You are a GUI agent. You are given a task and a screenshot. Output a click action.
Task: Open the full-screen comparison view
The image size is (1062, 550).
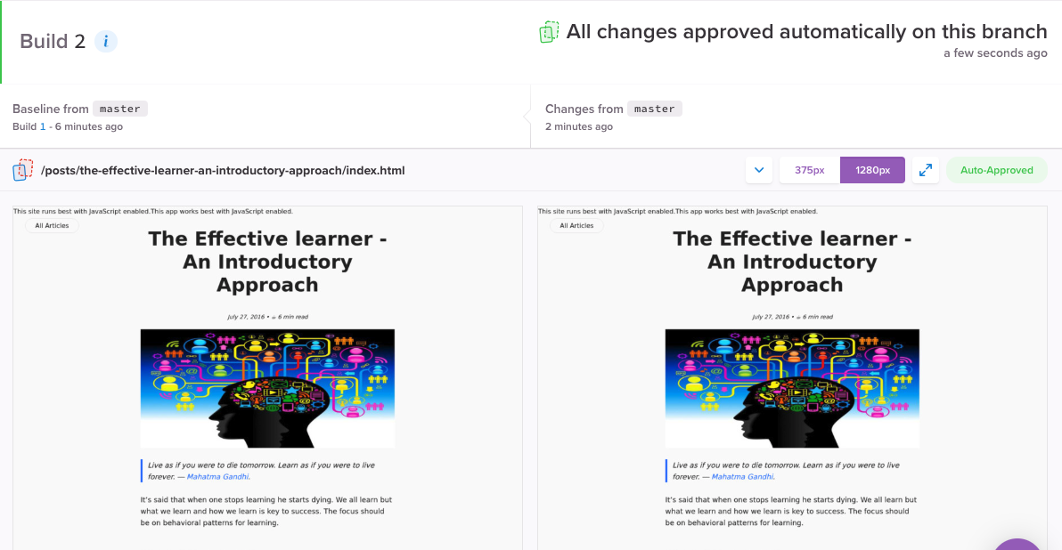tap(925, 171)
